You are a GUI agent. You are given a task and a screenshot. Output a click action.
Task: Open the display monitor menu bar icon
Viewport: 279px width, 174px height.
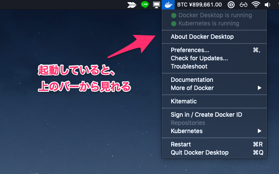(x=157, y=5)
